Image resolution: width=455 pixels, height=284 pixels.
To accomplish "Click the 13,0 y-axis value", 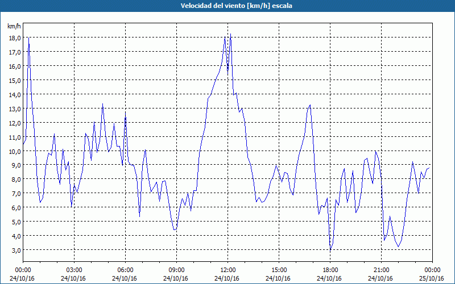I will click(x=15, y=108).
